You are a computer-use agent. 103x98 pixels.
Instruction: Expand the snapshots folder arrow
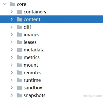[12, 95]
